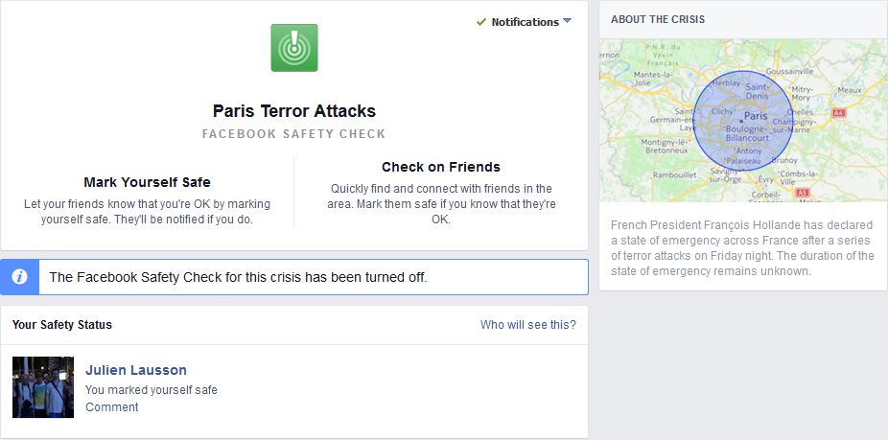The height and width of the screenshot is (440, 888).
Task: Open the Notifications menu label
Action: pos(525,22)
